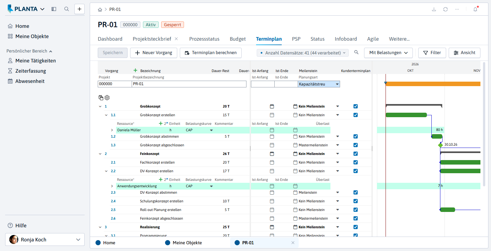Toggle Kundenterminplan checkbox for Realisierung
The width and height of the screenshot is (491, 251).
click(x=355, y=227)
